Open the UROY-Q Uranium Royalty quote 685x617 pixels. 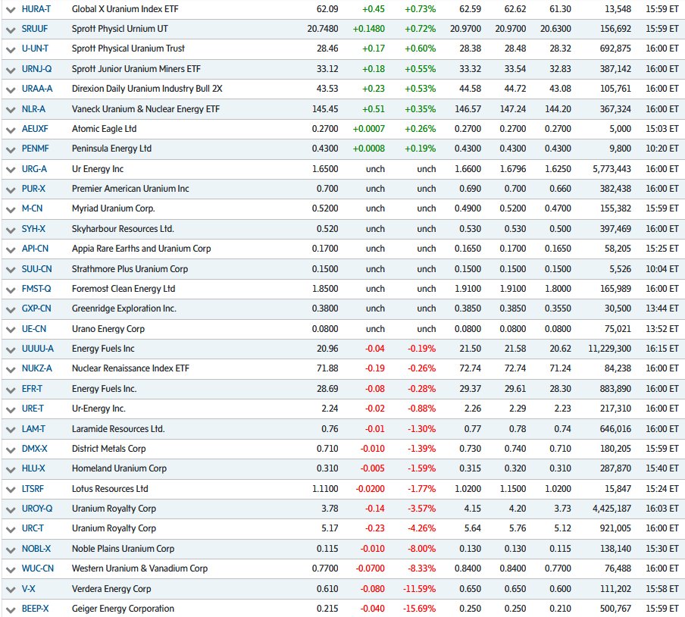point(37,509)
